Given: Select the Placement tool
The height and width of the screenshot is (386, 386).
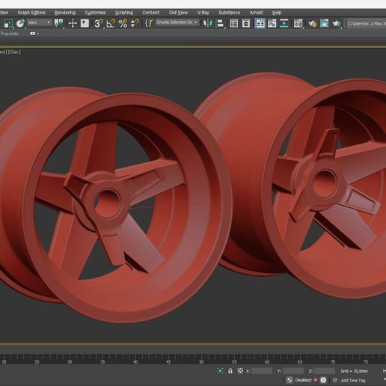Looking at the screenshot, I should pos(20,23).
